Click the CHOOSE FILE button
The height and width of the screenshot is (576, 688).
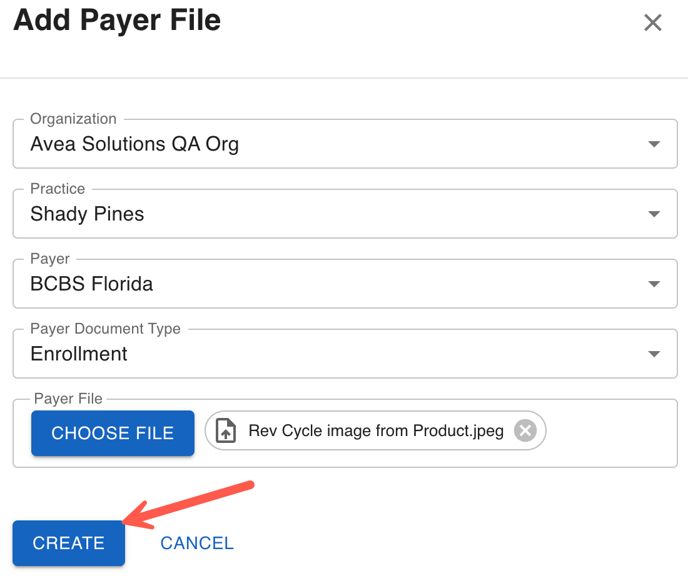point(113,433)
